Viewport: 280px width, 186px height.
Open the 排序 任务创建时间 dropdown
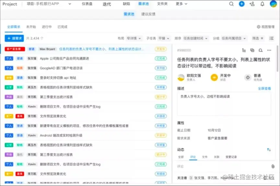(195, 38)
